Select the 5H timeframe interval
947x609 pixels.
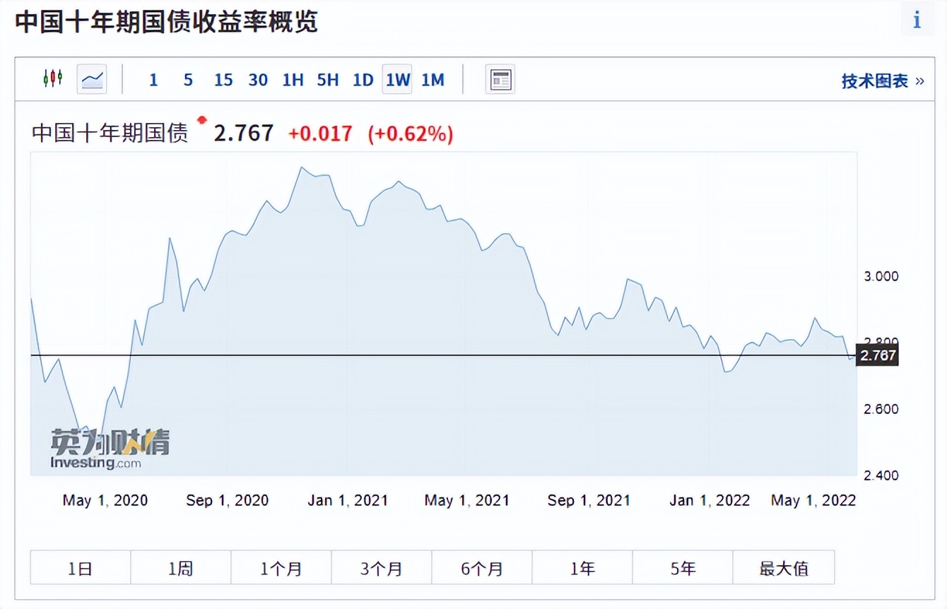pyautogui.click(x=327, y=80)
